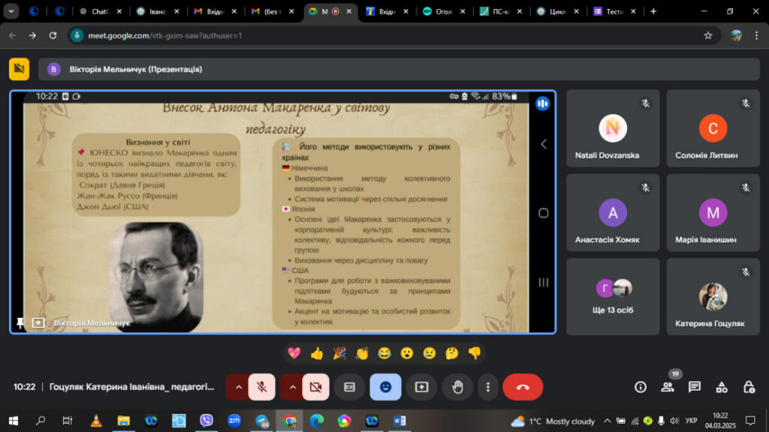
Task: Open the Ще 13 осіб participants tile
Action: (613, 297)
